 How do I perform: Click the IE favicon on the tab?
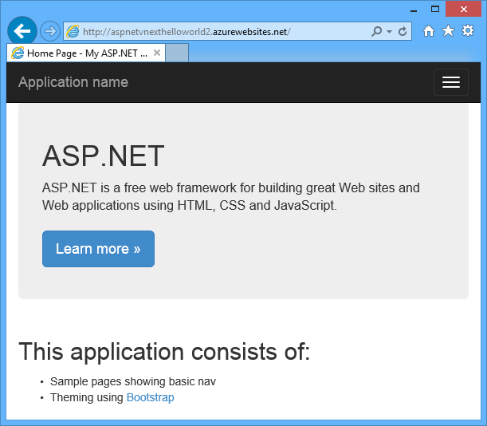pos(18,53)
